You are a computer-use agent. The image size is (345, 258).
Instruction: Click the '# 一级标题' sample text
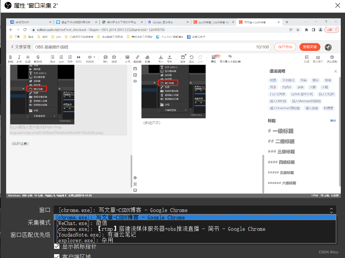click(281, 131)
